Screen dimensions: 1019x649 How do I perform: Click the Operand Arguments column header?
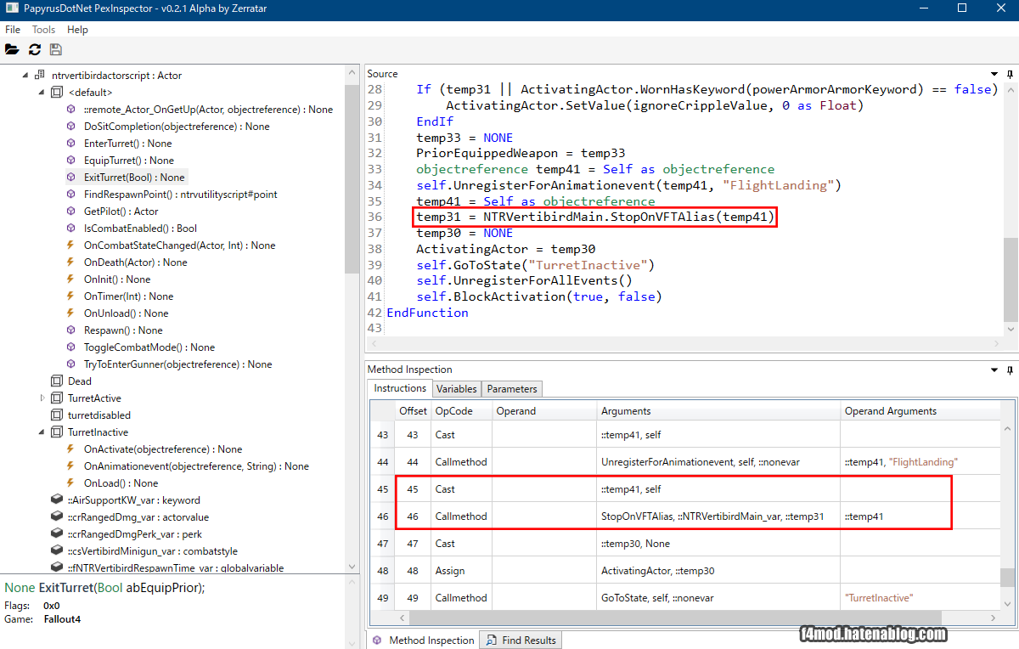[x=920, y=411]
